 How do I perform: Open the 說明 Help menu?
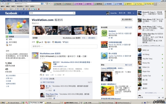(x=32, y=6)
